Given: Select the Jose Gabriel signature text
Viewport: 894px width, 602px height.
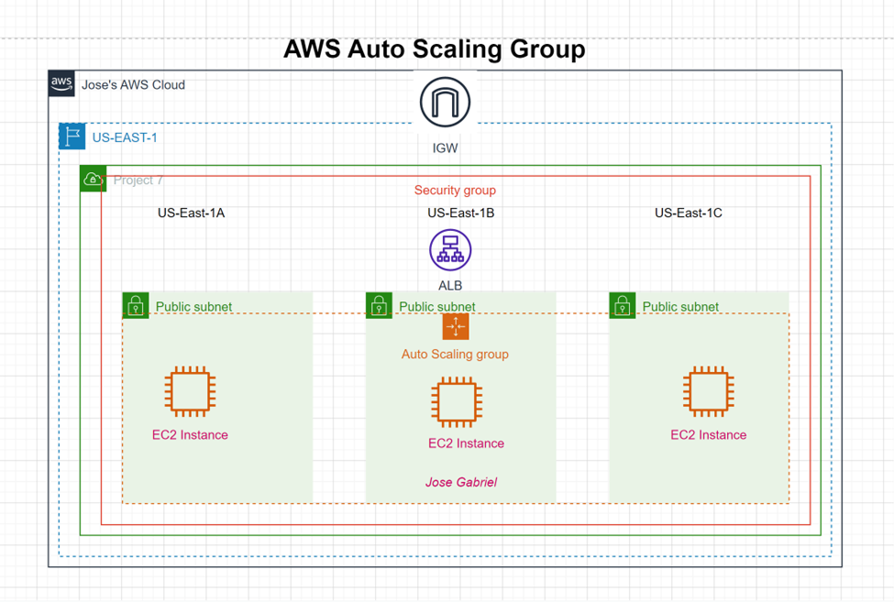Looking at the screenshot, I should (x=461, y=482).
